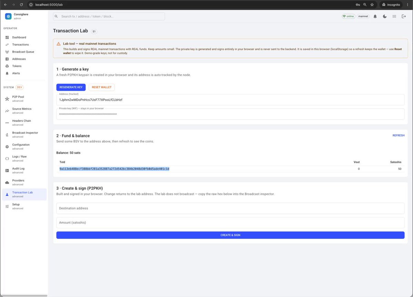Click the Amount (satoshis) field
The image size is (413, 297).
(x=230, y=223)
